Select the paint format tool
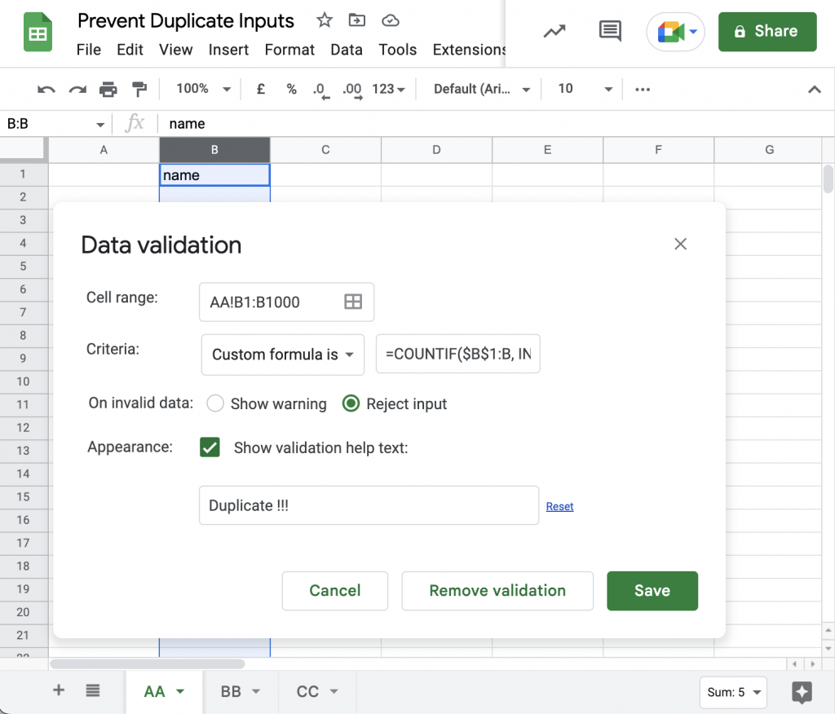The height and width of the screenshot is (714, 835). click(139, 89)
